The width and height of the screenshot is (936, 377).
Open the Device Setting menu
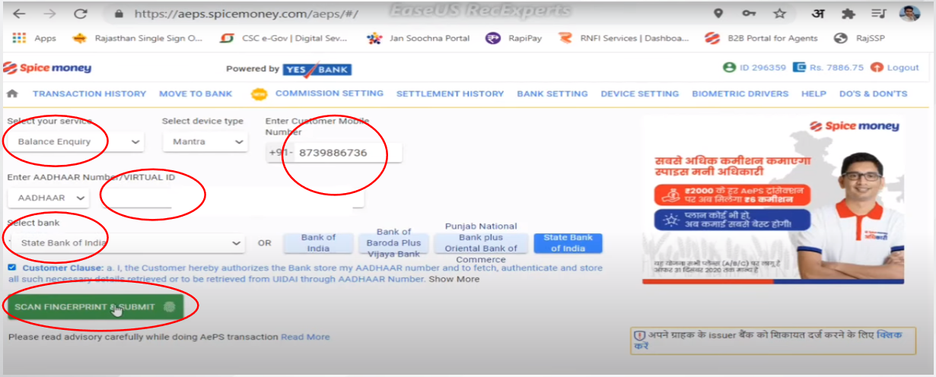(x=640, y=93)
